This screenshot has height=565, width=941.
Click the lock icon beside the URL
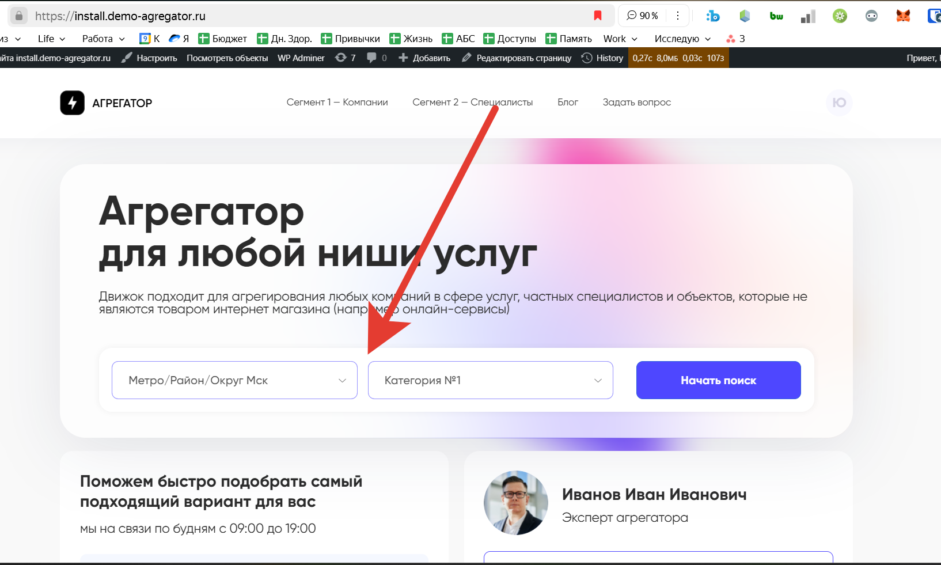pos(19,16)
